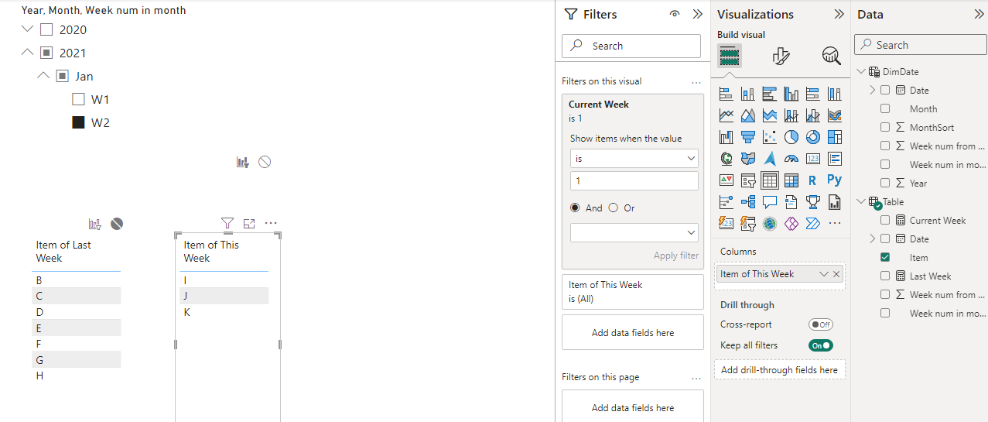Uncheck the Item field checkbox
The width and height of the screenshot is (988, 422).
pos(885,258)
